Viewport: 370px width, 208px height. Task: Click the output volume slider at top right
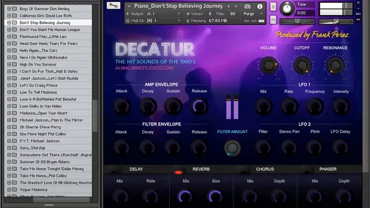336,22
